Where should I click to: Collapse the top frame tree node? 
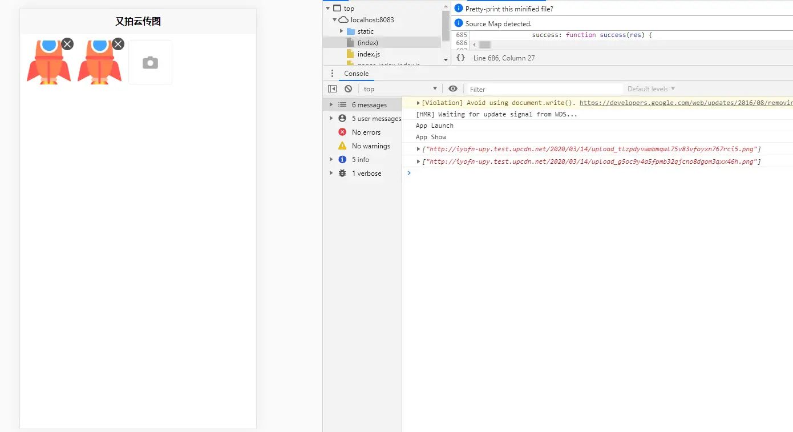coord(327,9)
